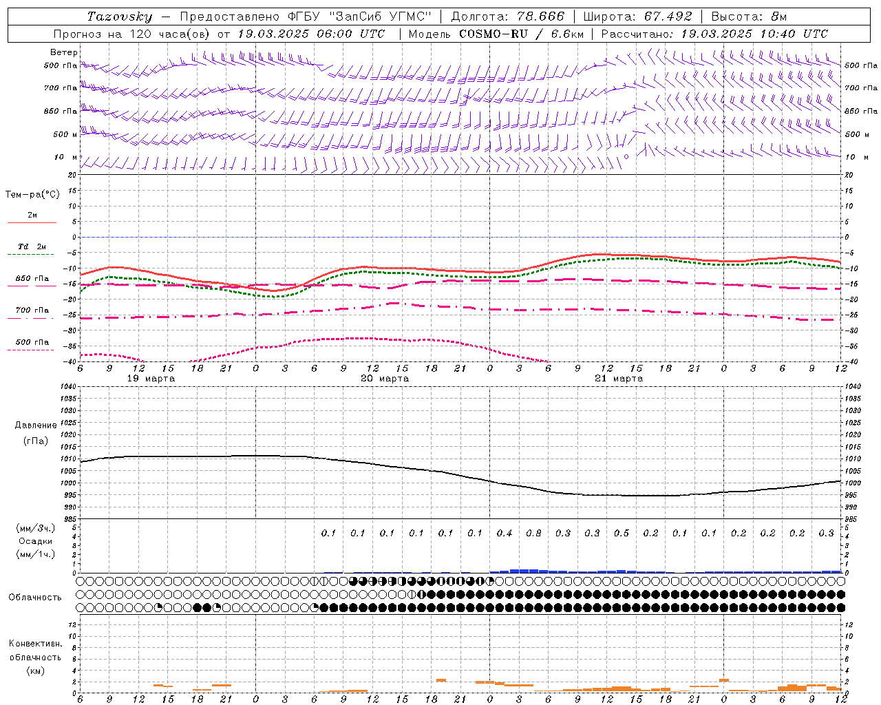Click the Ветер panel label

coord(64,52)
